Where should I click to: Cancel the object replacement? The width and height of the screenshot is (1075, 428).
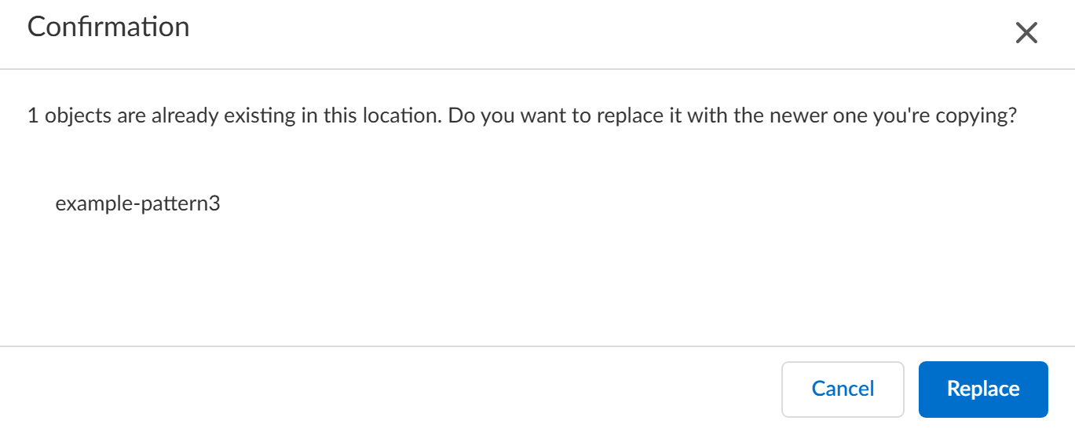coord(843,389)
